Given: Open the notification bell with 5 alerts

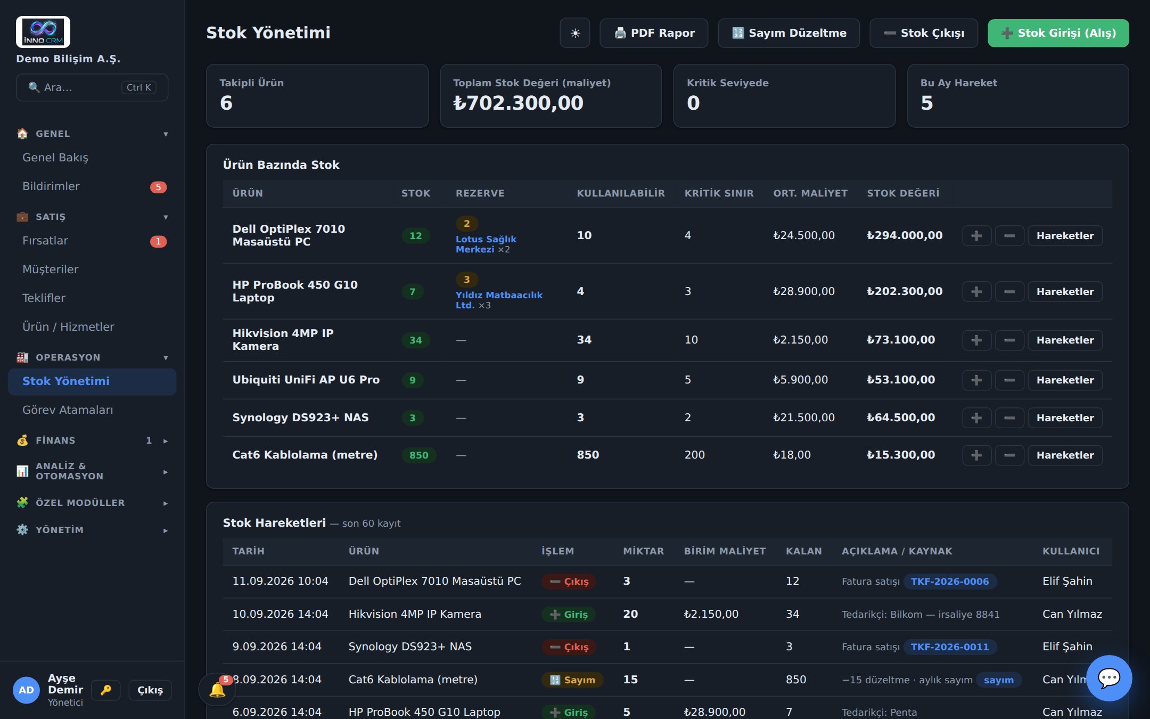Looking at the screenshot, I should click(217, 689).
